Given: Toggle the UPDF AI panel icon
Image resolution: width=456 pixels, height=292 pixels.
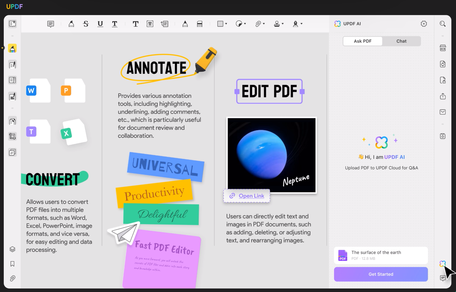Looking at the screenshot, I should click(x=442, y=264).
